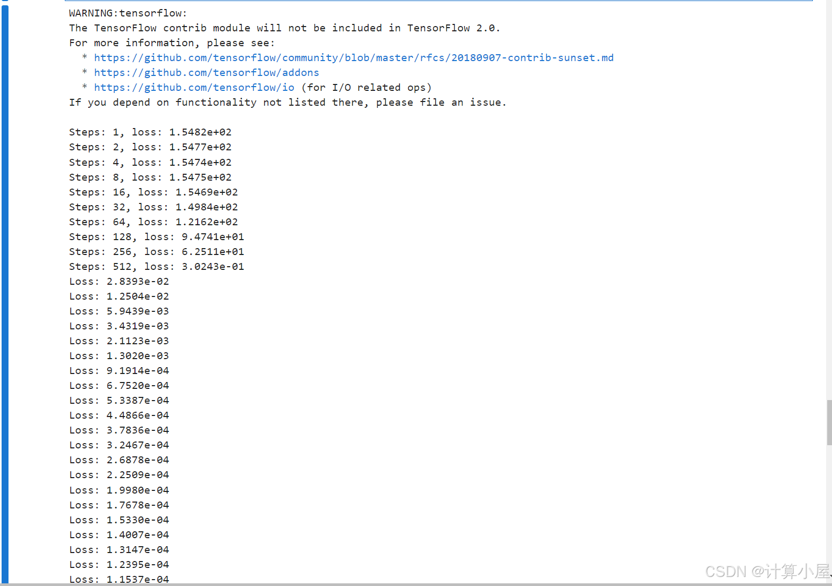The image size is (832, 586).
Task: Select the line 'Steps: 4, loss: 1.5474e+02'
Action: pyautogui.click(x=150, y=163)
